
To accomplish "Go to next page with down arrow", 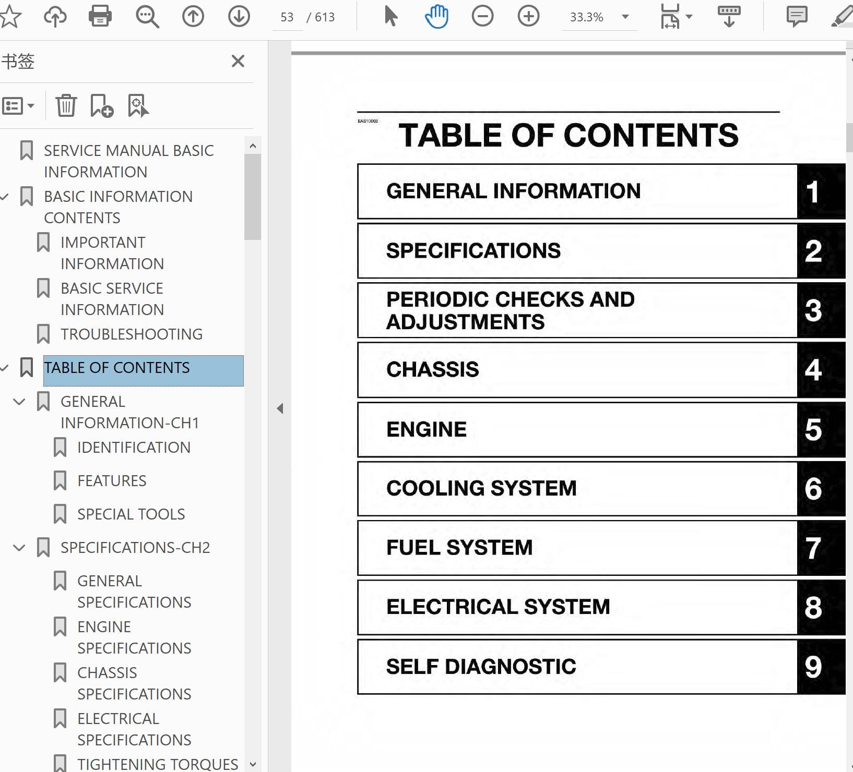I will tap(239, 16).
